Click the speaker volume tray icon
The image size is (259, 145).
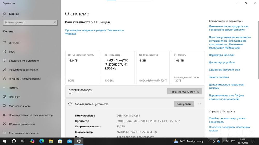[227, 141]
